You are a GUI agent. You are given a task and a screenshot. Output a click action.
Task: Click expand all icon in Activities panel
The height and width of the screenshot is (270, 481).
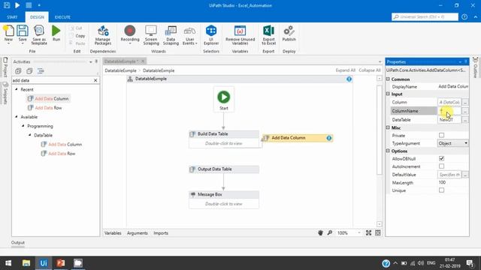(18, 71)
